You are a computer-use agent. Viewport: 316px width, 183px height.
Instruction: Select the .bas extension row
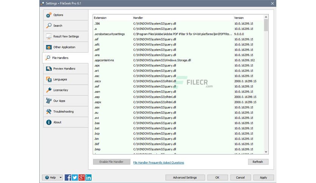tap(178, 123)
